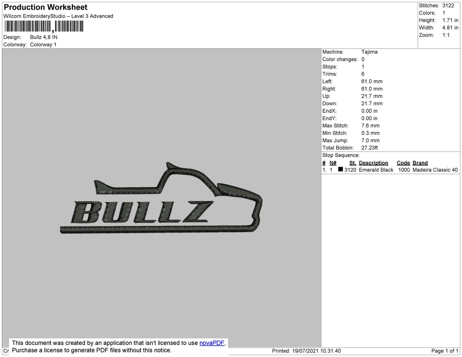The image size is (462, 357).
Task: Click the 'St.' column header
Action: (x=353, y=163)
